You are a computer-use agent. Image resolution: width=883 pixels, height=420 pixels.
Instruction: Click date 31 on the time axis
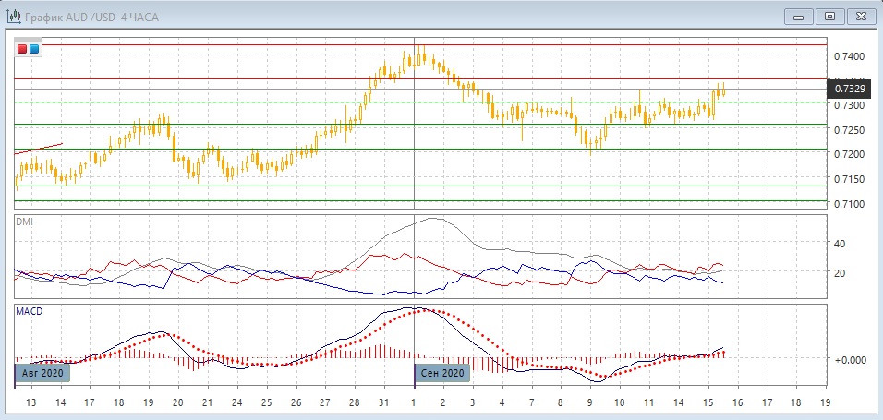[x=383, y=403]
